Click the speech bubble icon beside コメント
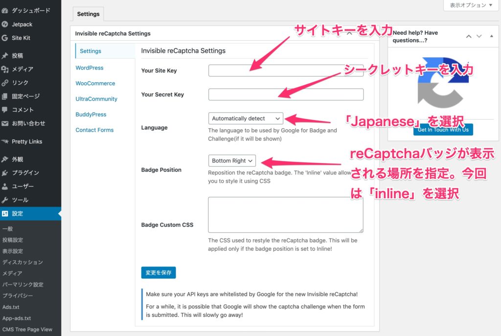 point(4,110)
